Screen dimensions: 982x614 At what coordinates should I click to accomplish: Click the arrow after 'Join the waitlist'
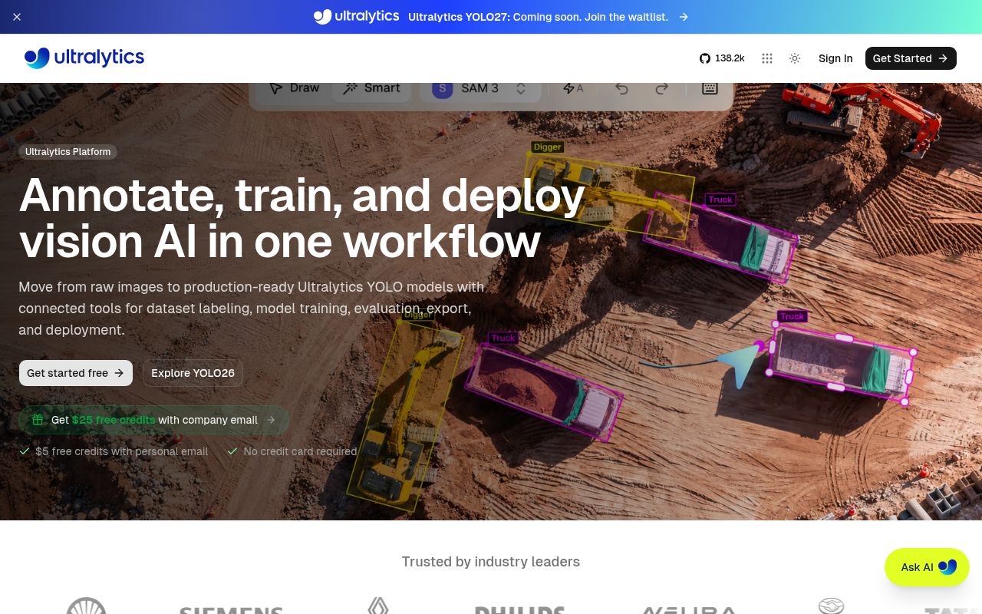683,17
